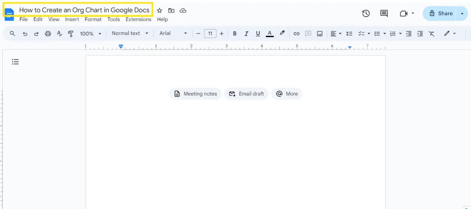This screenshot has height=209, width=471.
Task: Expand the numbered list options arrow
Action: tap(400, 34)
